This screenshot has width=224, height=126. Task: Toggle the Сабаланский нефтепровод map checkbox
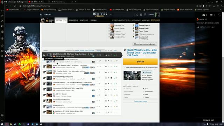coord(134,37)
